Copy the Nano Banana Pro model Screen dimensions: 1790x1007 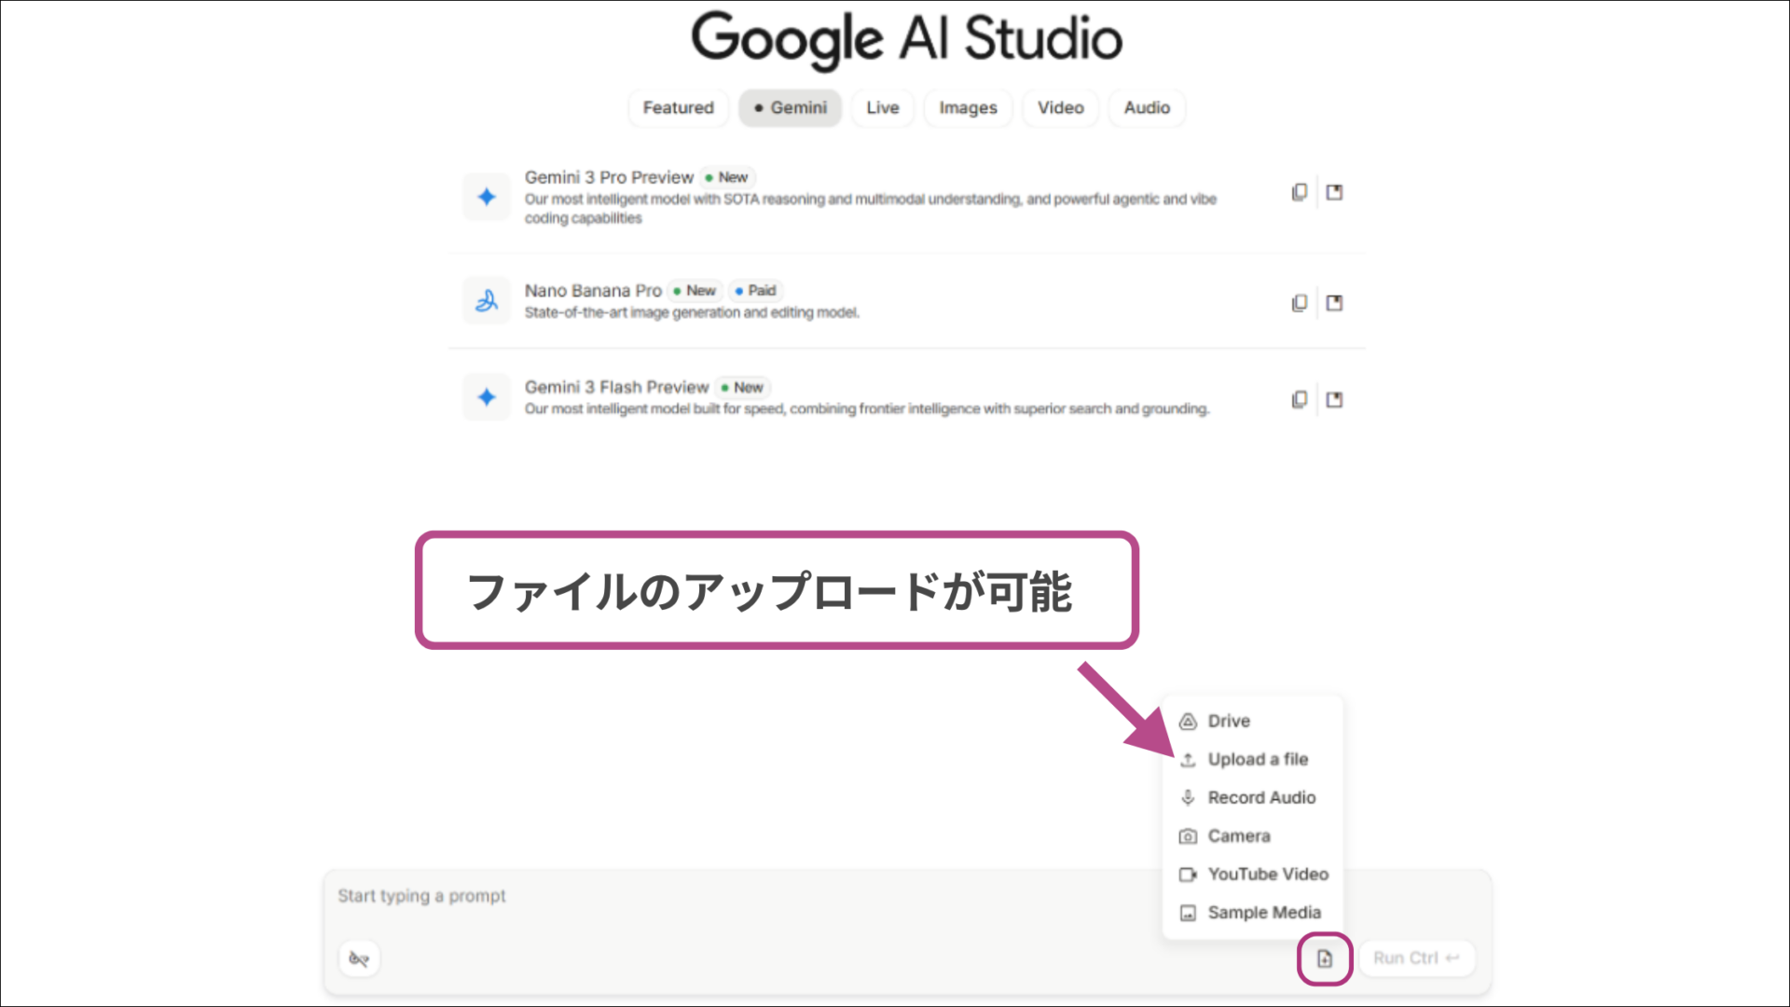[1299, 302]
